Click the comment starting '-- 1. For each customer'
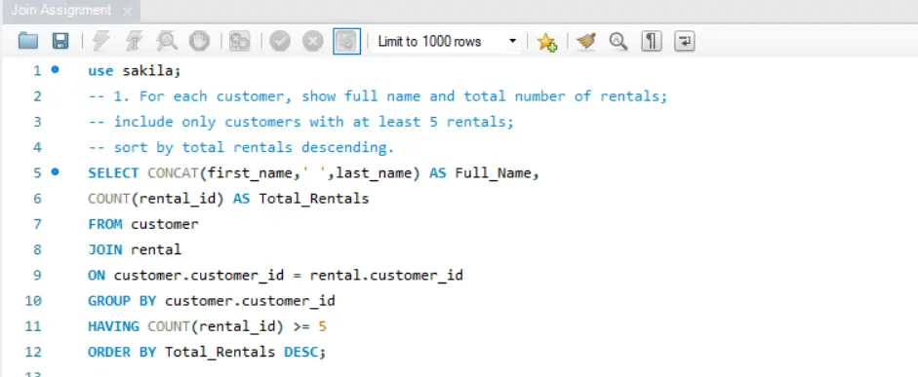This screenshot has height=377, width=918. tap(378, 95)
